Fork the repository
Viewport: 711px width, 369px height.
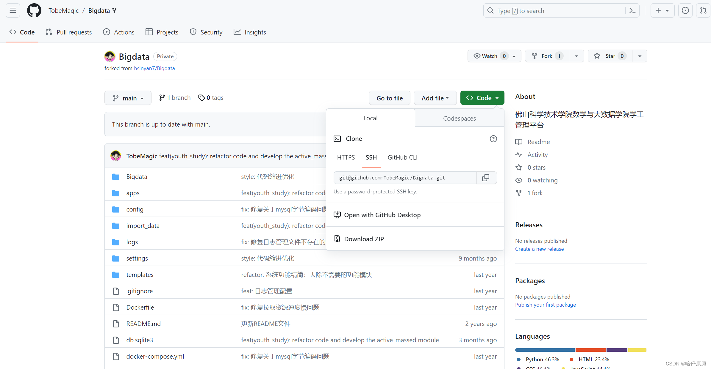coord(547,56)
